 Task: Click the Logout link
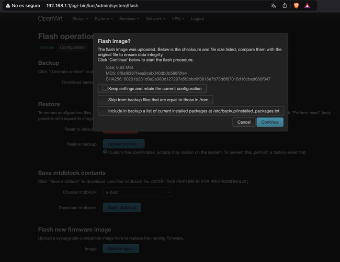point(197,19)
